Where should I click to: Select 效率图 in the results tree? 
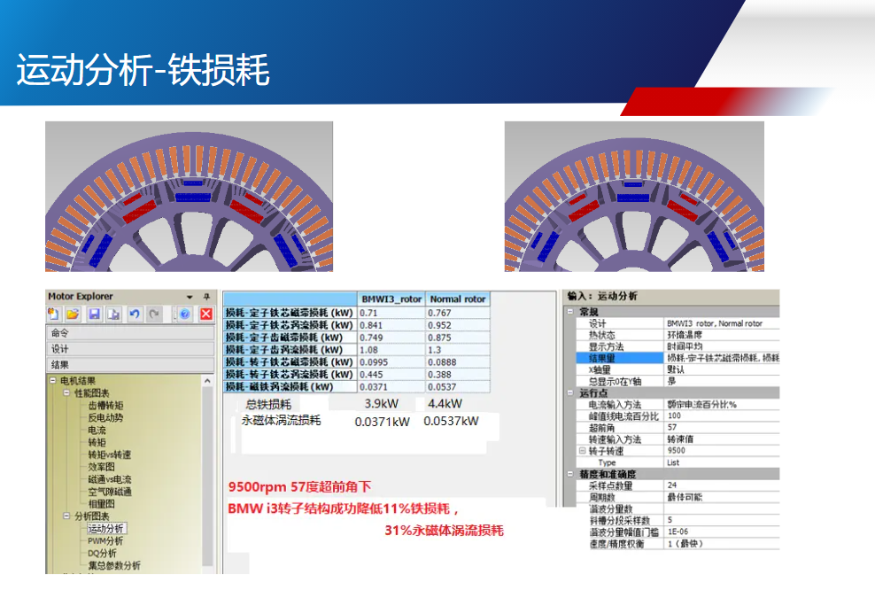pyautogui.click(x=102, y=467)
